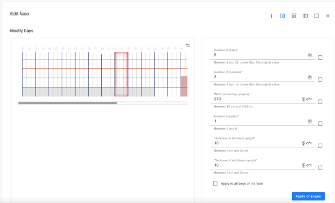Click the red-filled partial bay at right edge
The image size is (335, 203).
(184, 86)
